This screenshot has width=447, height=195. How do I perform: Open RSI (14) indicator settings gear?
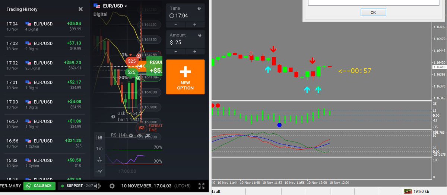(x=131, y=136)
